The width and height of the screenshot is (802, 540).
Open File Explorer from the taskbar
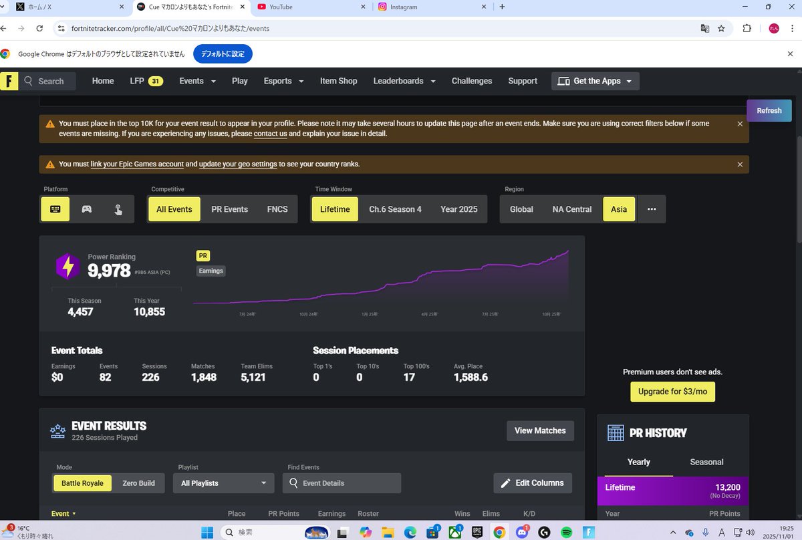pyautogui.click(x=387, y=532)
